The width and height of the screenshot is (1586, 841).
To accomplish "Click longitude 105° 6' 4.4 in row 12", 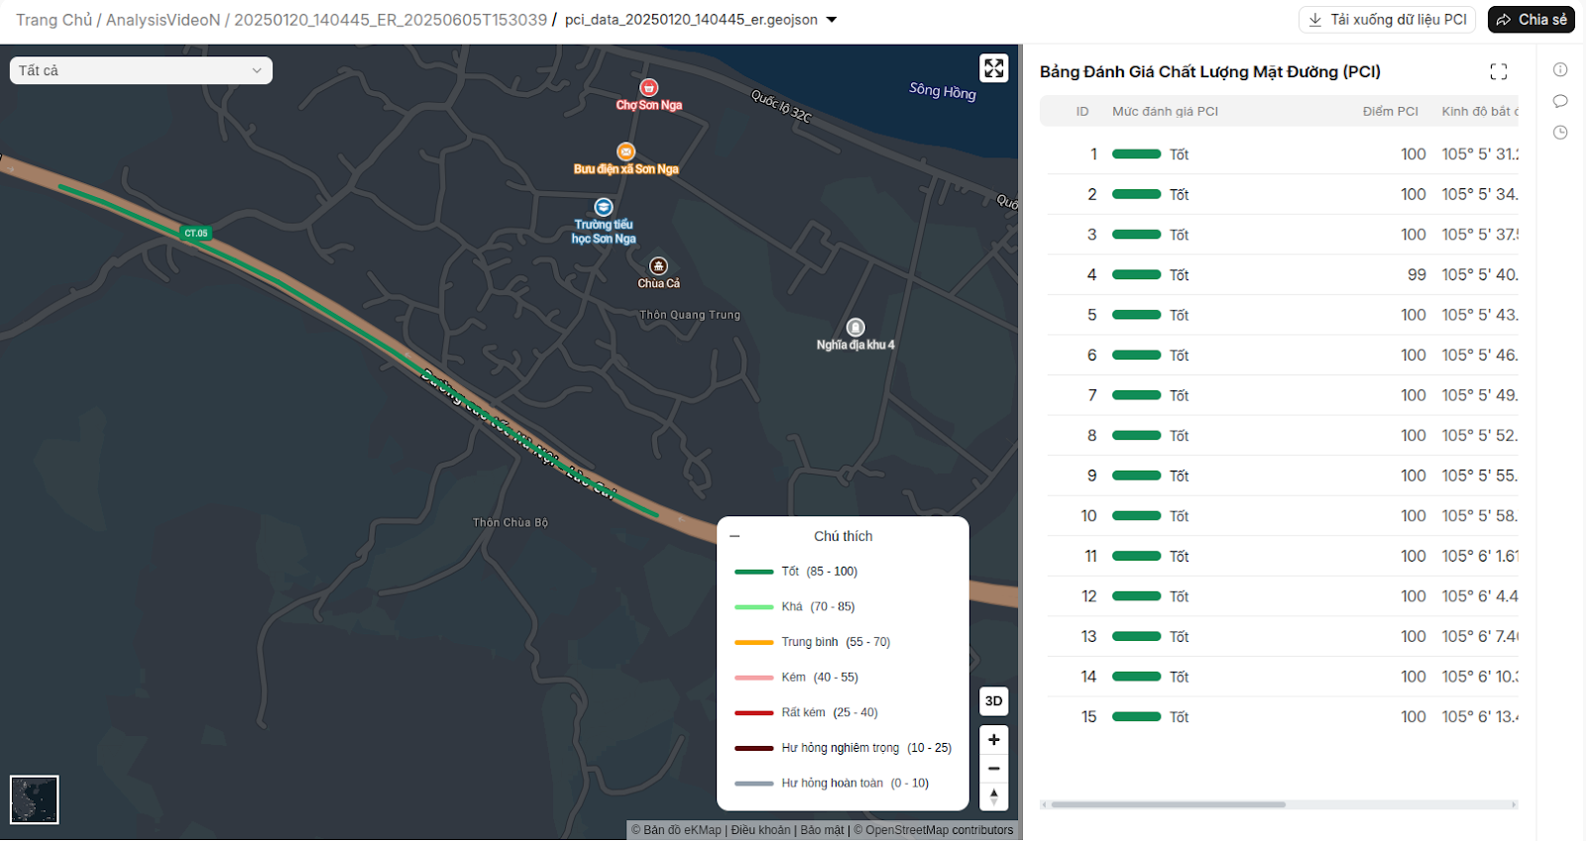I will pos(1480,596).
